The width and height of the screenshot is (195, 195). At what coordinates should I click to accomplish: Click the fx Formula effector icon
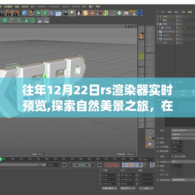46,20
